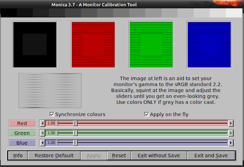
Task: Minimize the Monica window
Action: [218, 2]
